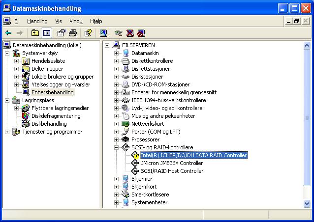Select Diskettkontrollere category
Viewport: 314px width, 222px height.
coord(152,61)
